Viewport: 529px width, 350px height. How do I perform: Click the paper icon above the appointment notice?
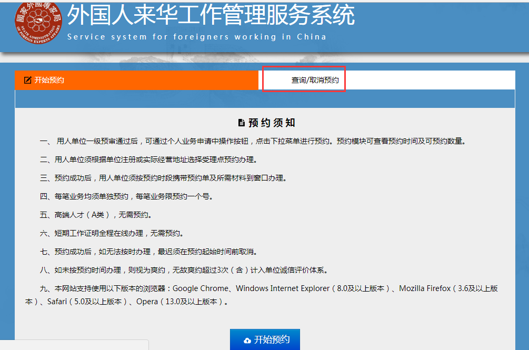242,121
